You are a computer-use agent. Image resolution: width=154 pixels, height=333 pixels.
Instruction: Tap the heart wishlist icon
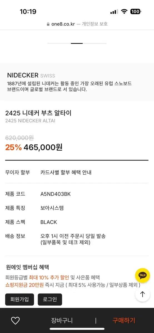tap(15, 321)
